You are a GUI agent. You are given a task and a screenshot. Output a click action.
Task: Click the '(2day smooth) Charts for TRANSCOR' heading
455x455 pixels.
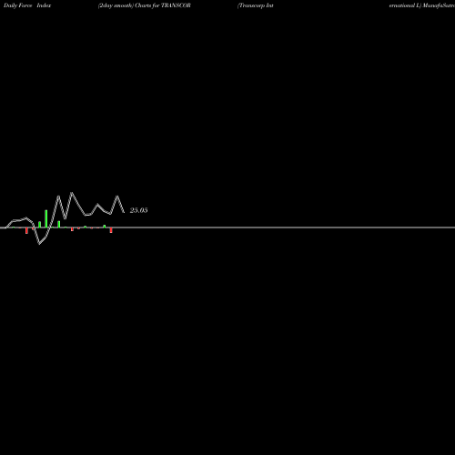(145, 5)
